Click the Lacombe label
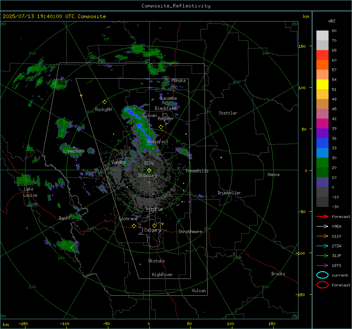 (x=169, y=98)
